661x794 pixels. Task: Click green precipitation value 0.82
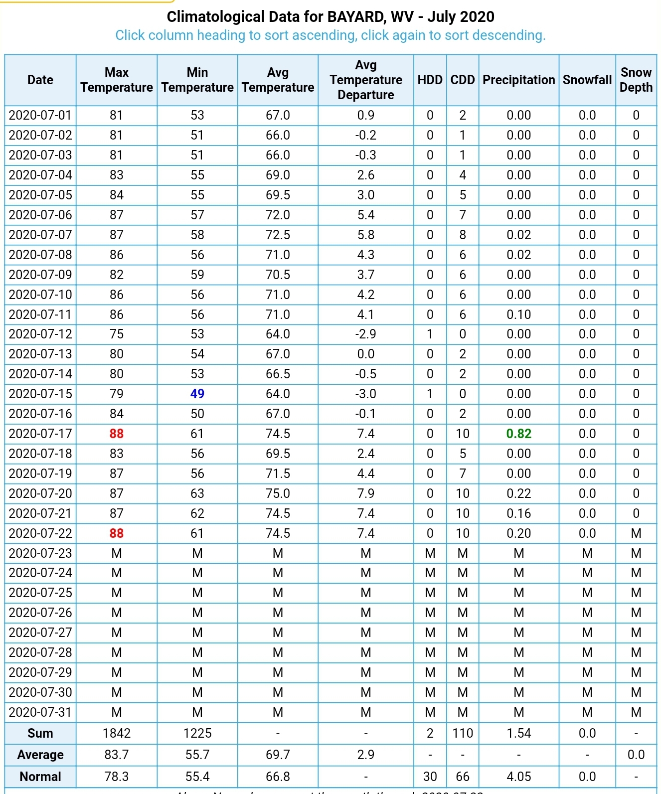(x=518, y=434)
